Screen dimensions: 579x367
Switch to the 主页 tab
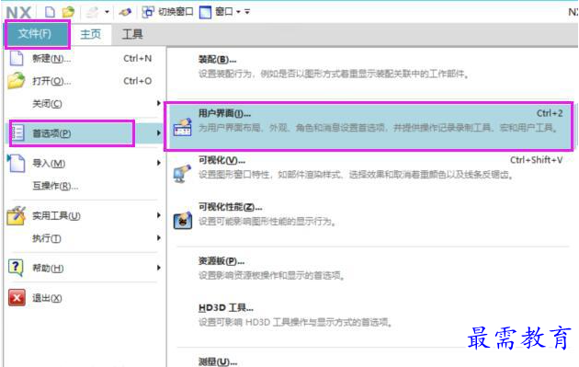click(x=90, y=34)
